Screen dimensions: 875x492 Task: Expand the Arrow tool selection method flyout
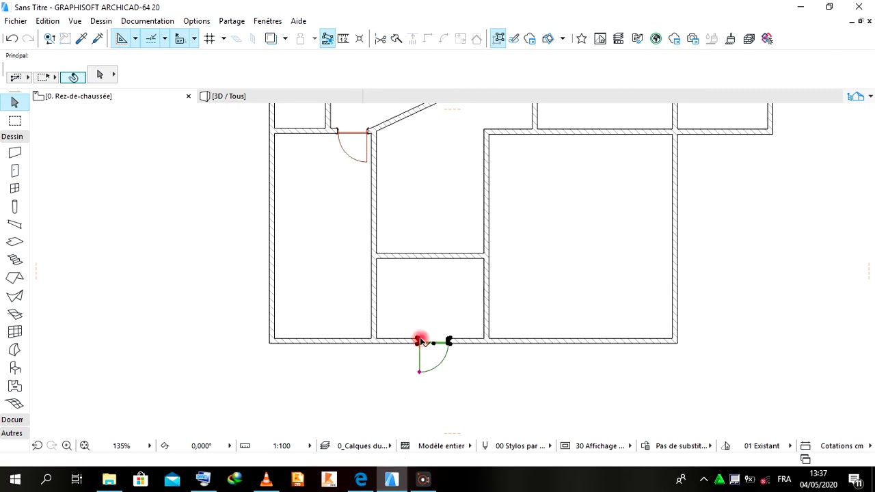pyautogui.click(x=113, y=74)
